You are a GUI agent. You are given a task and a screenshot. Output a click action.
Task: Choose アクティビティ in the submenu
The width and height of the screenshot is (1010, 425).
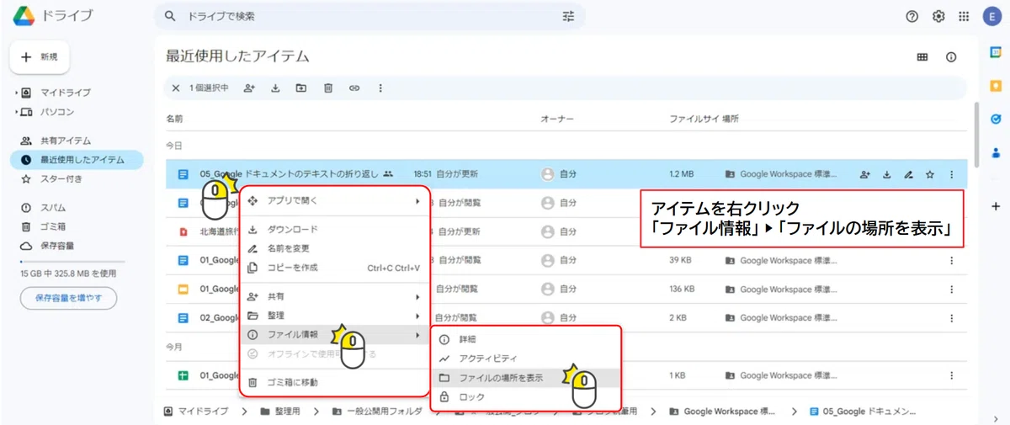(x=526, y=359)
